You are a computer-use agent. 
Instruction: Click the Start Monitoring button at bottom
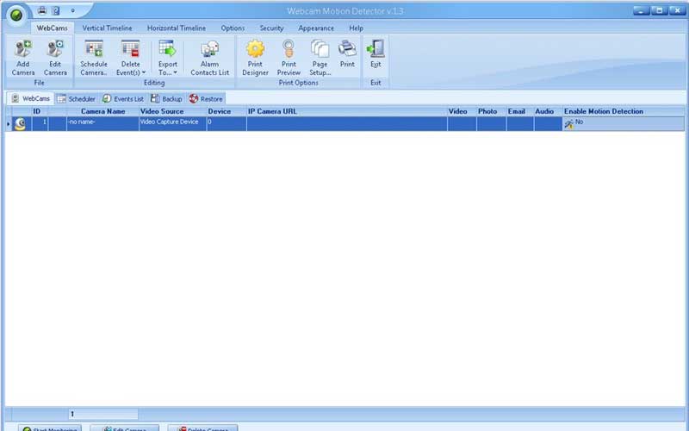tap(50, 428)
